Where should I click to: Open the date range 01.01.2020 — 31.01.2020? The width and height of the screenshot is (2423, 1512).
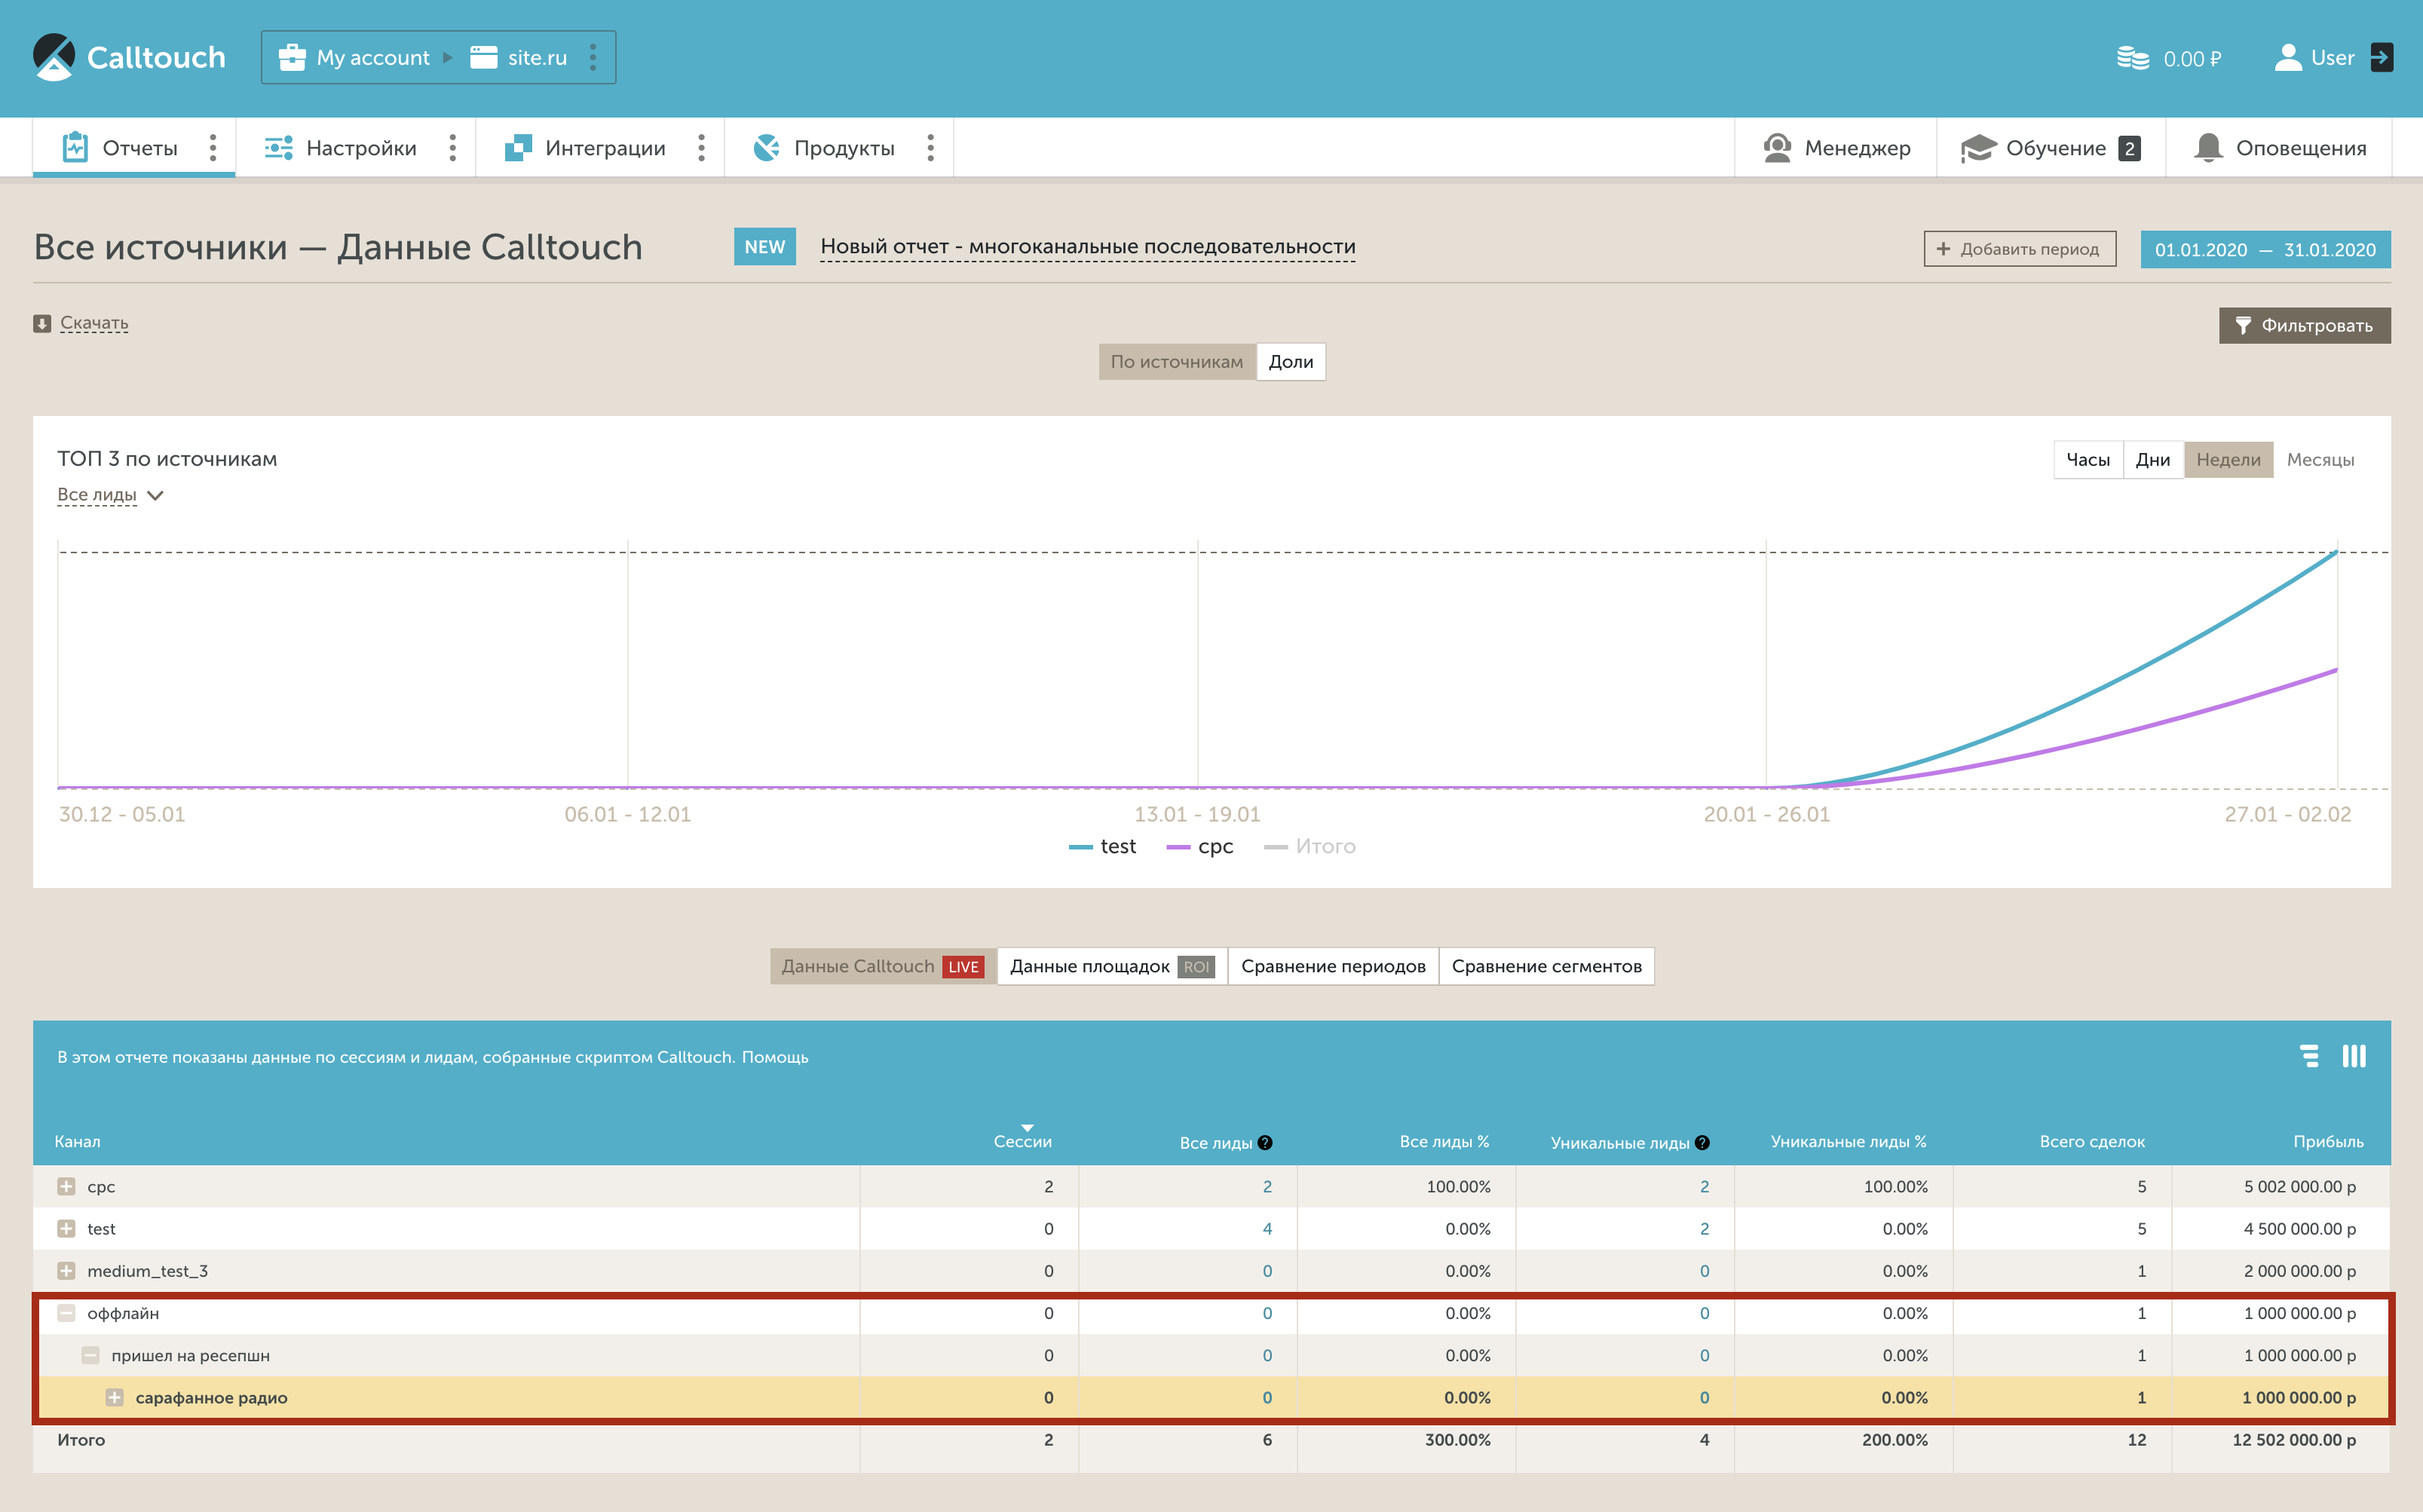point(2265,250)
